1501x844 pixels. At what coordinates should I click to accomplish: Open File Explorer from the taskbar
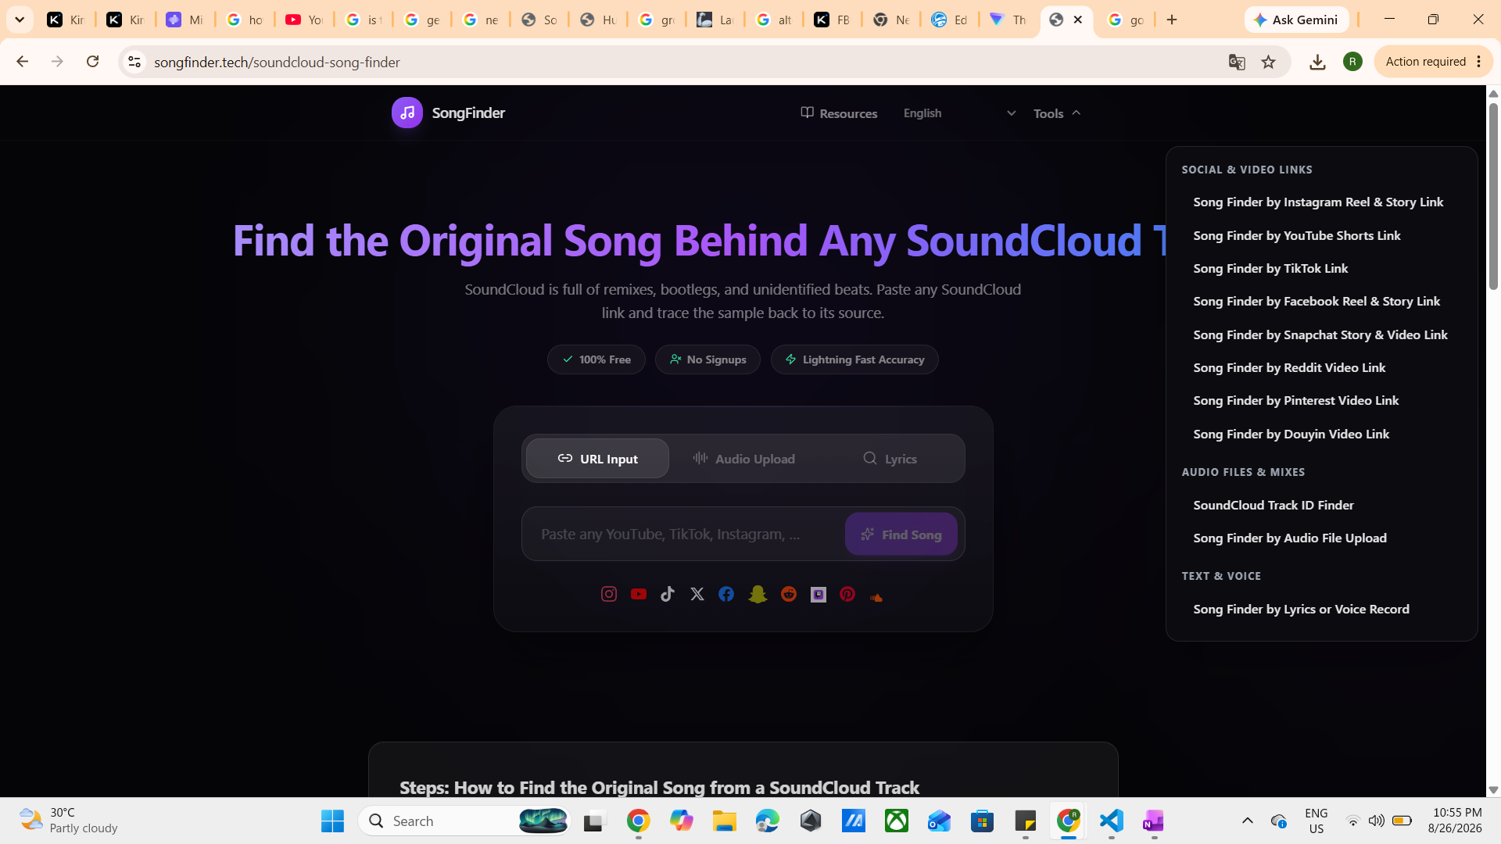(724, 821)
